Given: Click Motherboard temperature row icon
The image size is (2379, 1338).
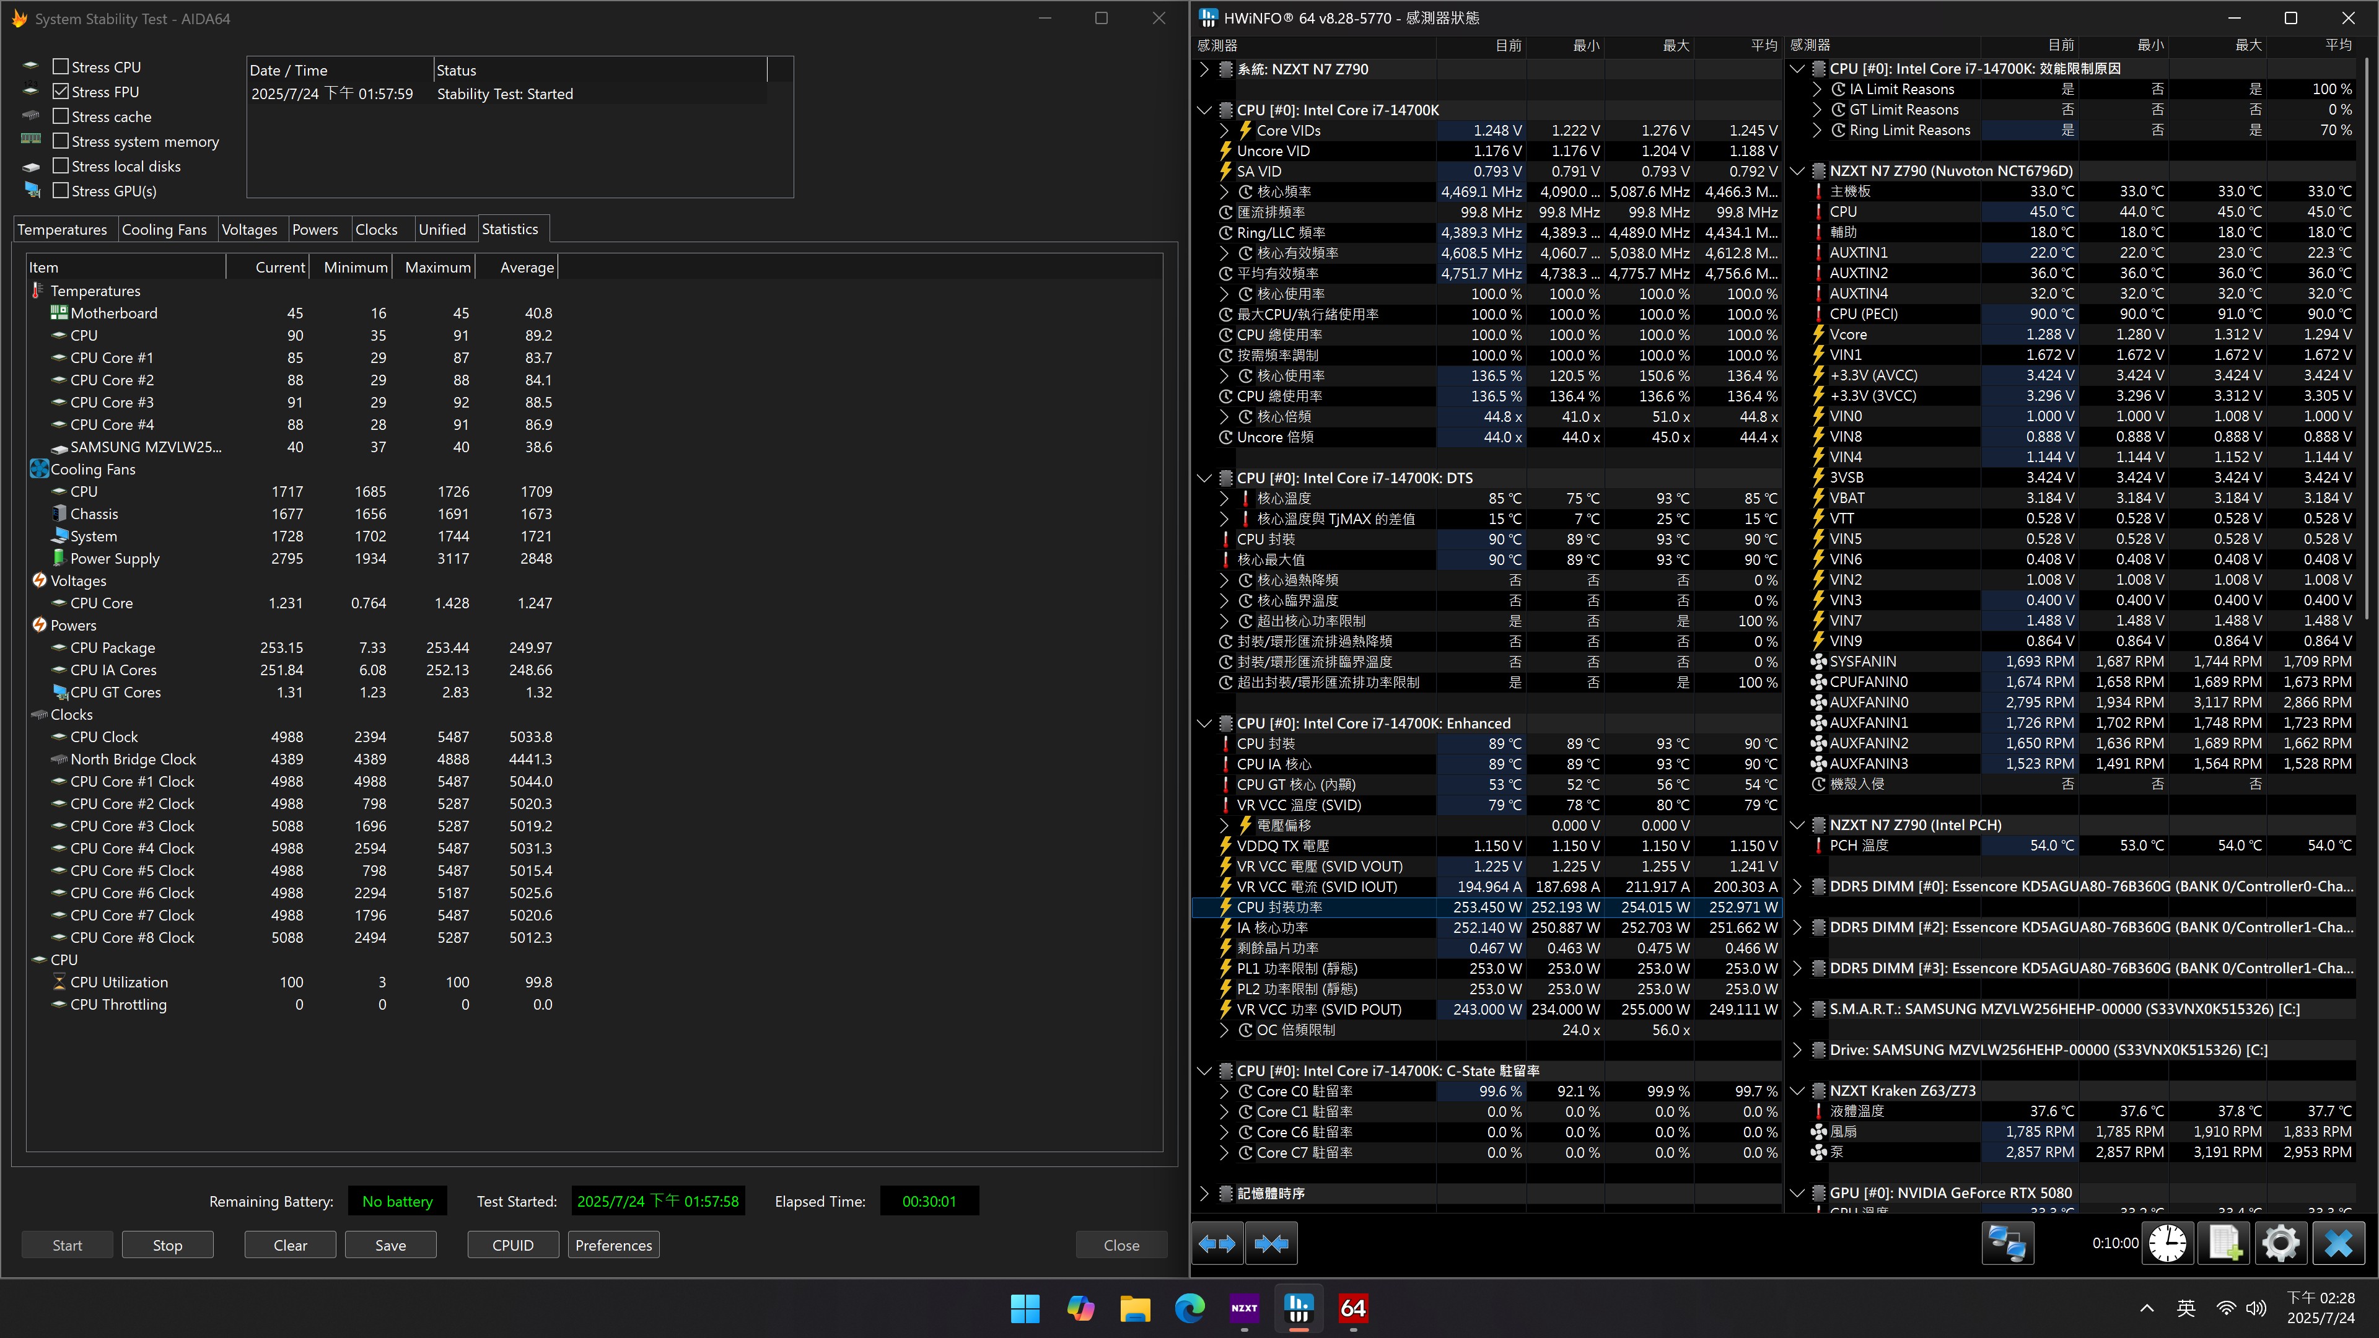Looking at the screenshot, I should [x=58, y=313].
